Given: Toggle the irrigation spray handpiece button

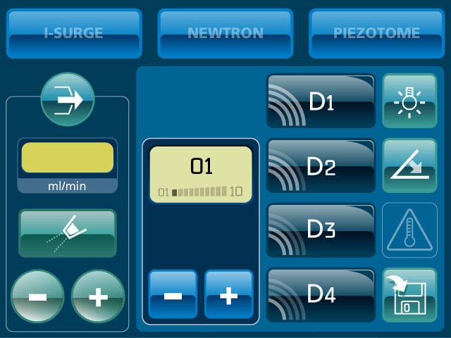Looking at the screenshot, I should (x=68, y=233).
